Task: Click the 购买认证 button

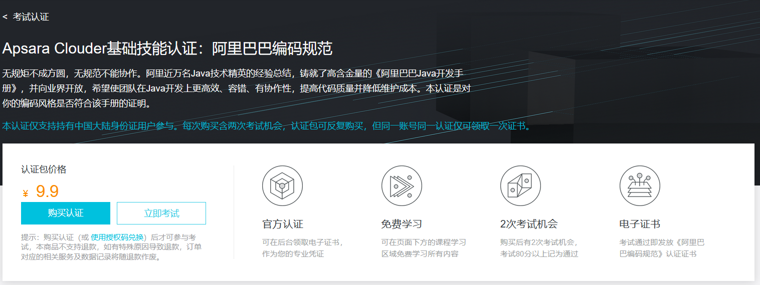Action: (66, 213)
